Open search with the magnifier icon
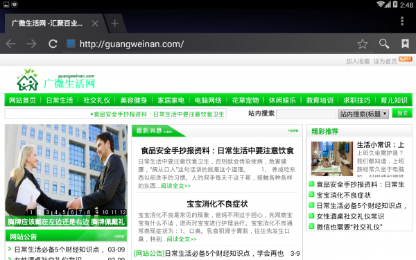 pyautogui.click(x=384, y=44)
